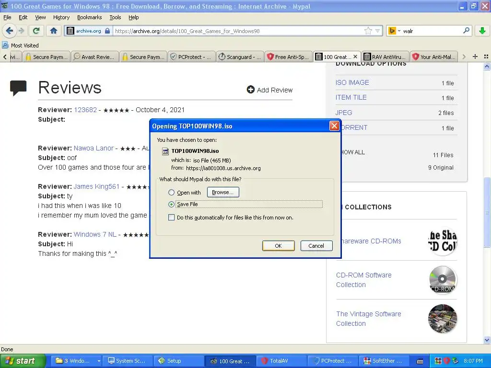Viewport: 491px width, 368px height.
Task: Open the View menu
Action: point(40,17)
